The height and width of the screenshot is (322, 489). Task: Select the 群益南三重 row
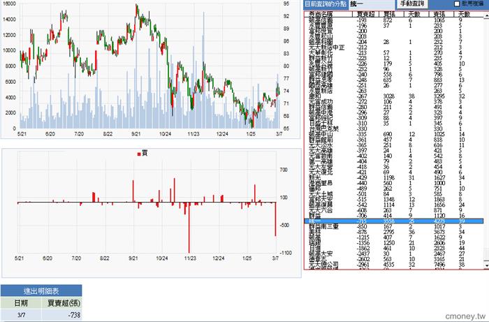(393, 226)
